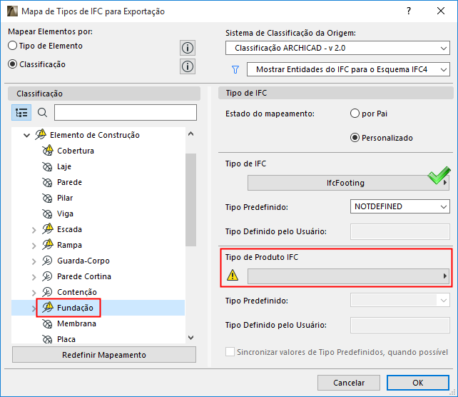Click the yellow warning triangle icon

click(x=233, y=276)
